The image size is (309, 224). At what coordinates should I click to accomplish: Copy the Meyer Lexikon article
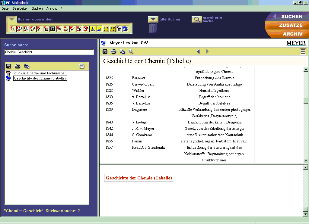[x=122, y=51]
